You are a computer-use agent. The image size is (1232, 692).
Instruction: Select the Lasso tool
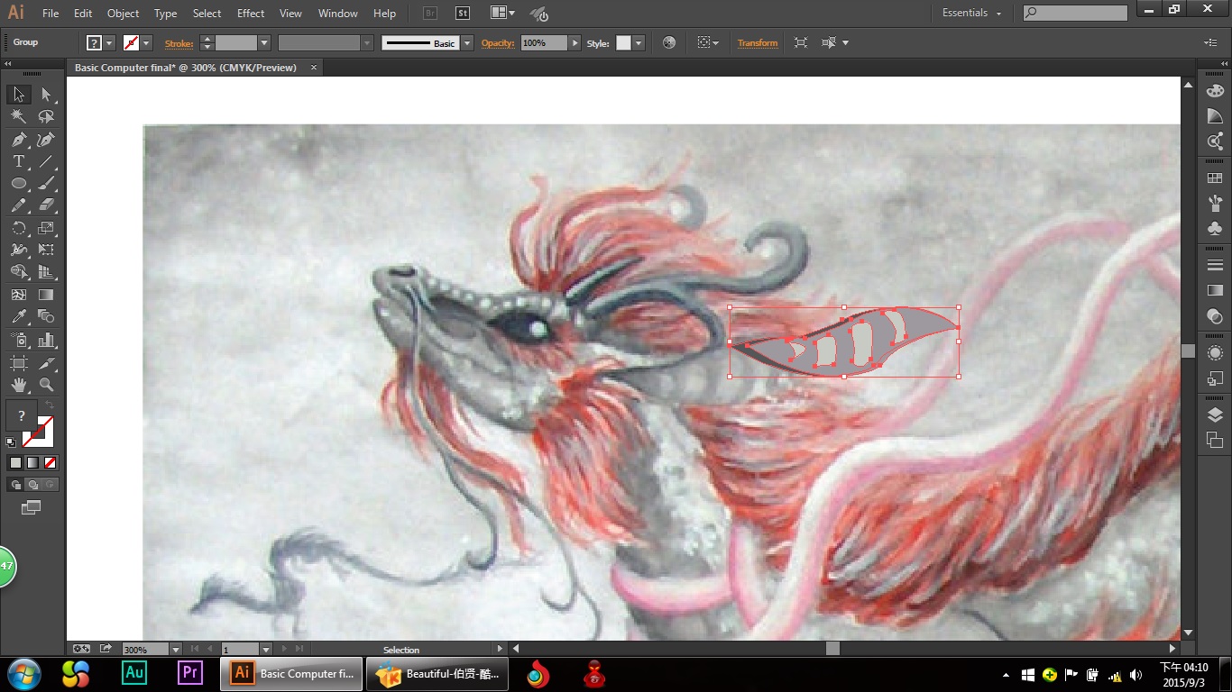47,117
